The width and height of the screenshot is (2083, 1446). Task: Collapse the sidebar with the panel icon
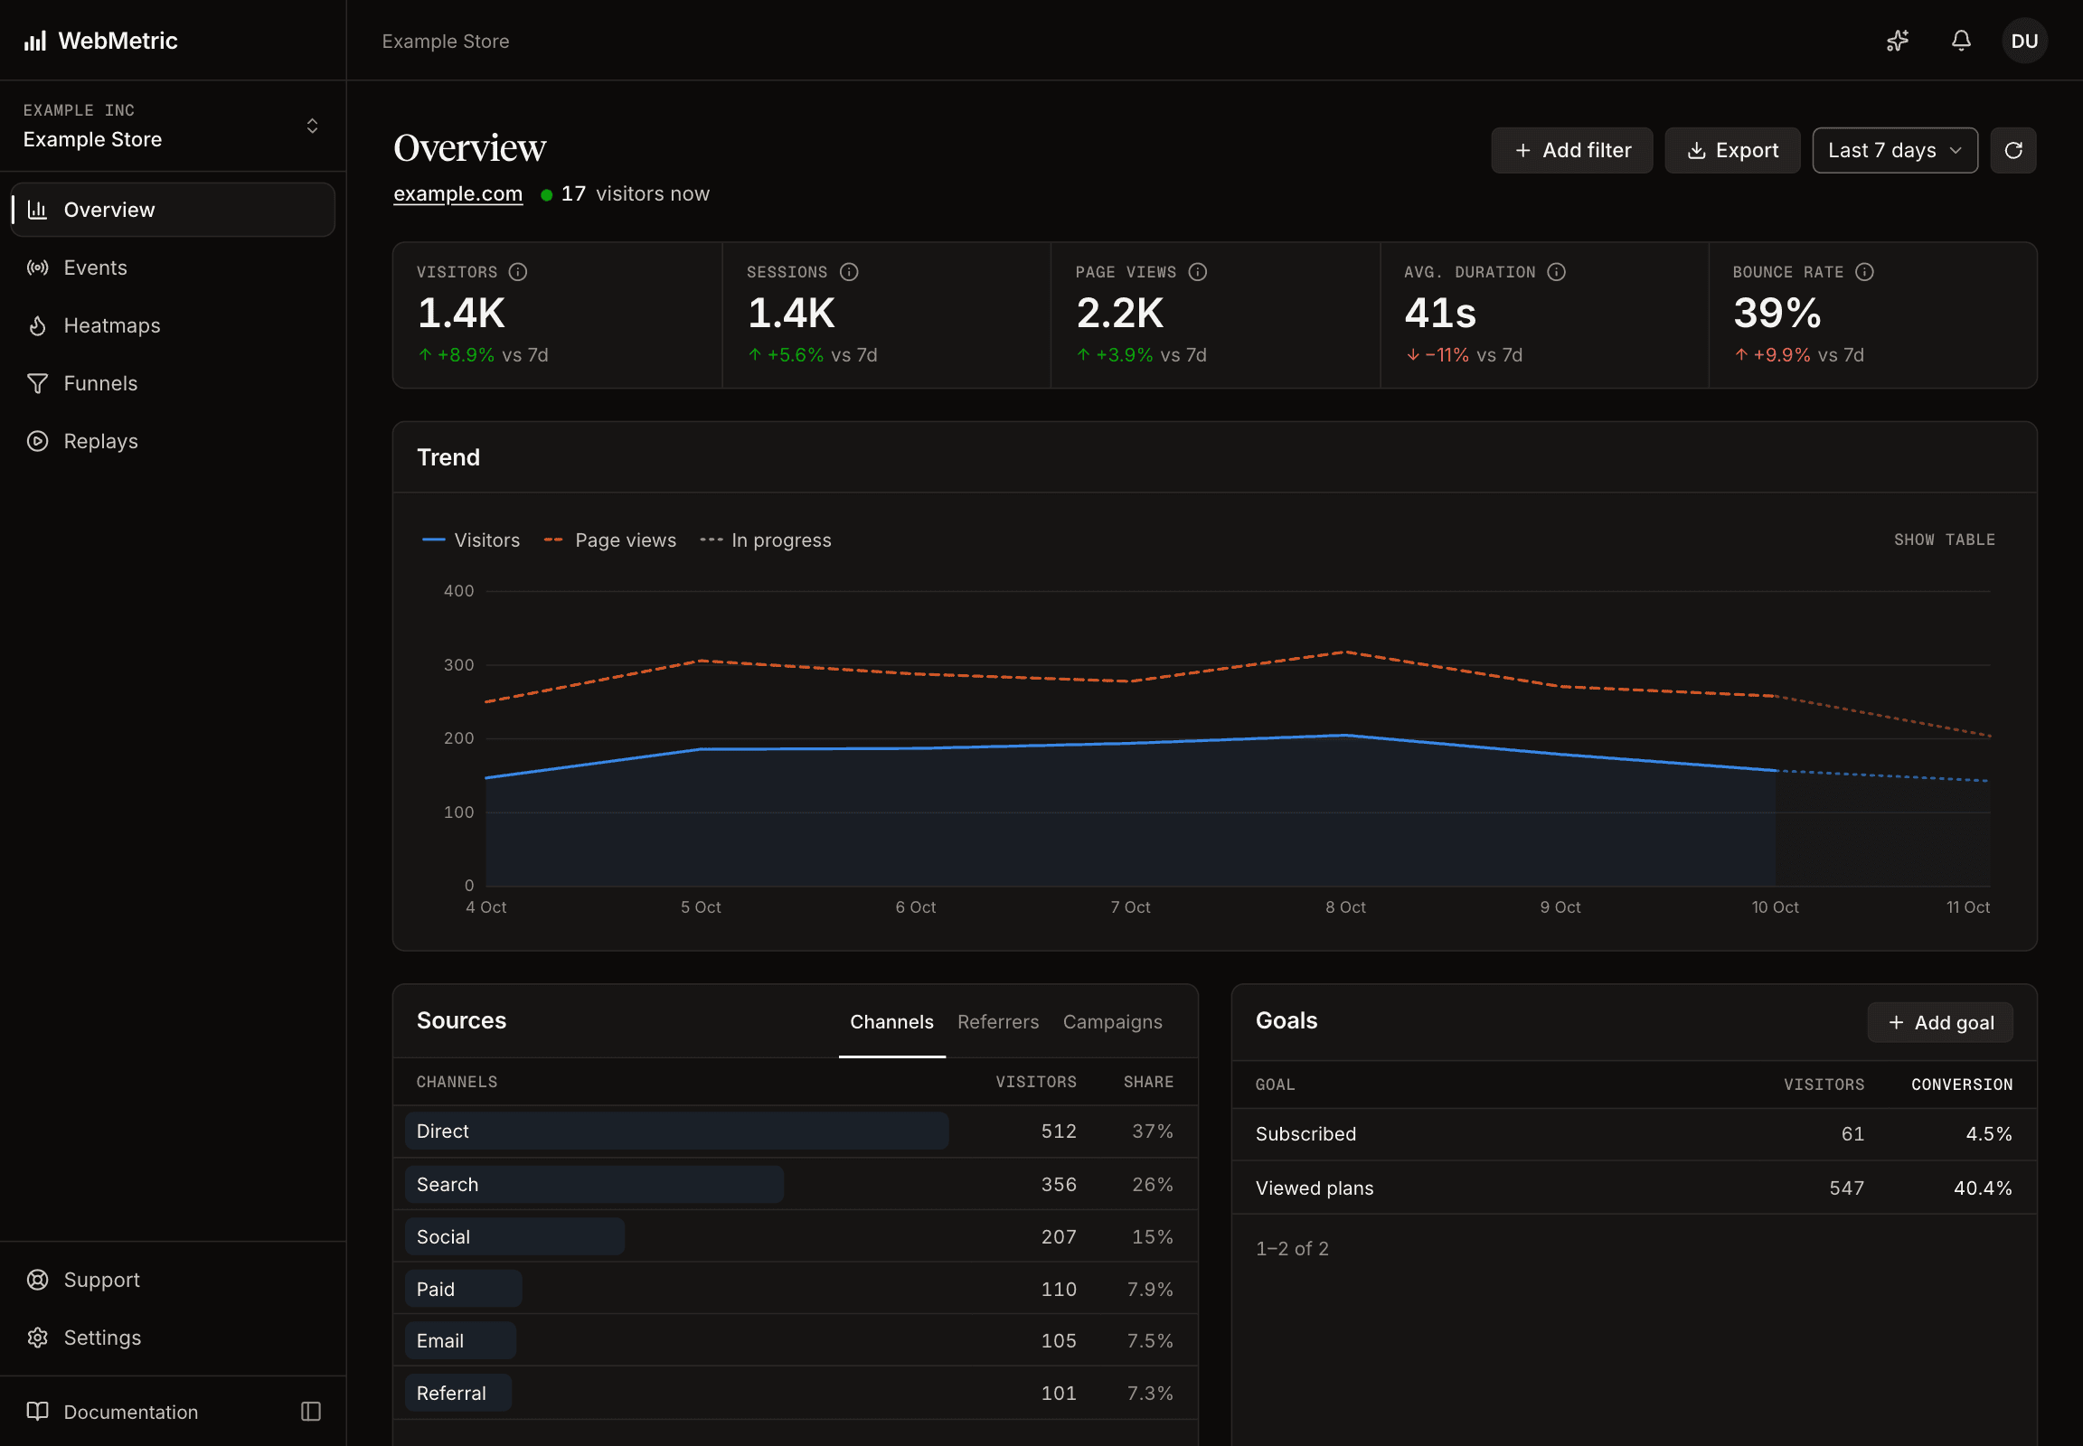click(311, 1411)
